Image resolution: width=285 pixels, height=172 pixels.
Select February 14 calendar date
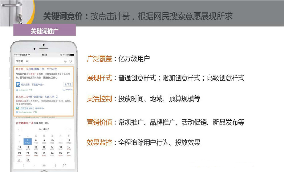[28, 148]
